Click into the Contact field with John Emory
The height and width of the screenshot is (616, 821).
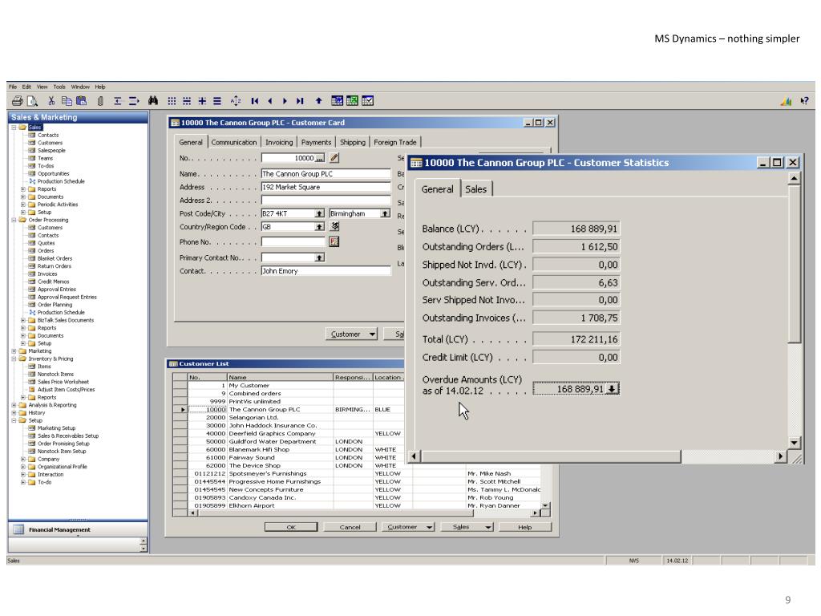[326, 271]
